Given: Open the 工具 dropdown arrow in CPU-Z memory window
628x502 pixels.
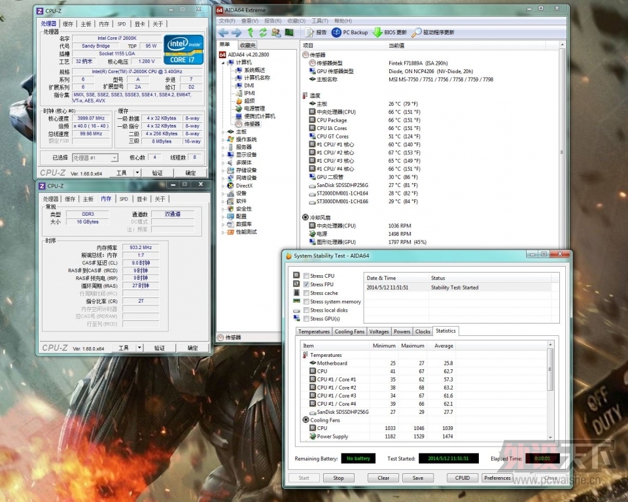Looking at the screenshot, I should 140,348.
